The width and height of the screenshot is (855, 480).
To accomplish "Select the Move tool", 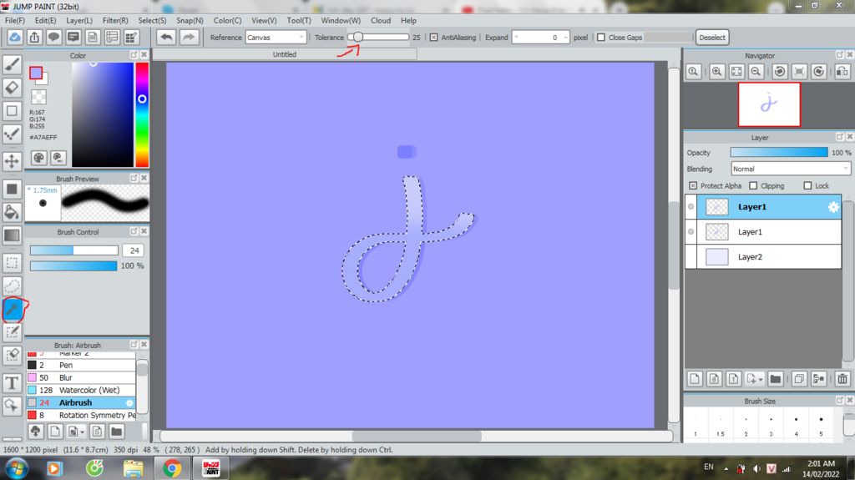I will pos(12,161).
